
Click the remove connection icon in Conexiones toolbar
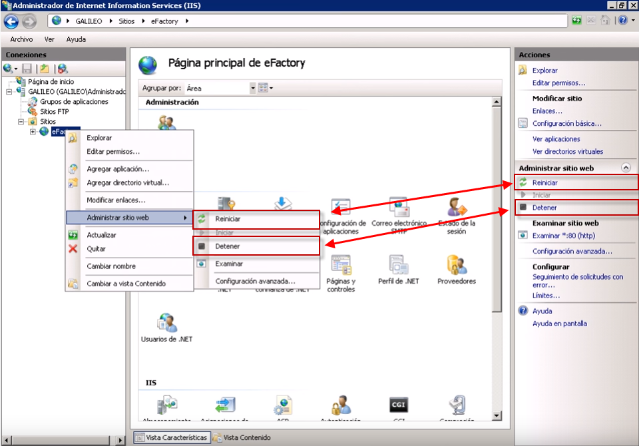pyautogui.click(x=63, y=69)
